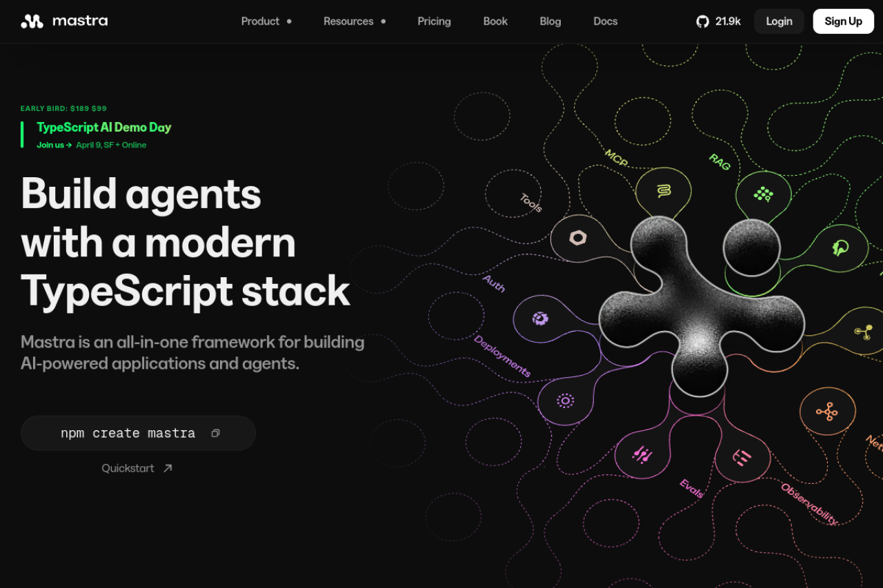883x588 pixels.
Task: Click the pink sliders icon near Evals
Action: [642, 454]
